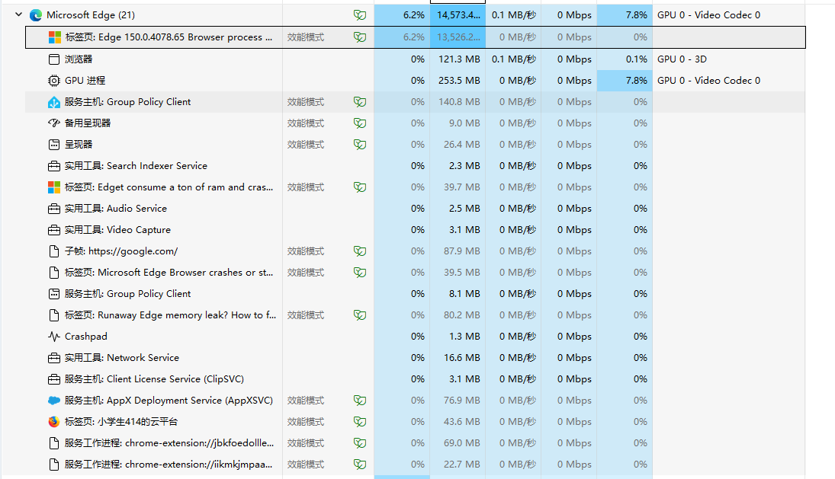Select the process name Microsoft Edge (21)
Image resolution: width=835 pixels, height=479 pixels.
[91, 15]
